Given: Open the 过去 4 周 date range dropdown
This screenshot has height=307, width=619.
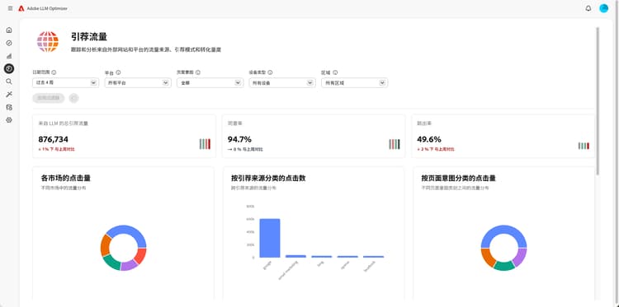Looking at the screenshot, I should tap(65, 82).
